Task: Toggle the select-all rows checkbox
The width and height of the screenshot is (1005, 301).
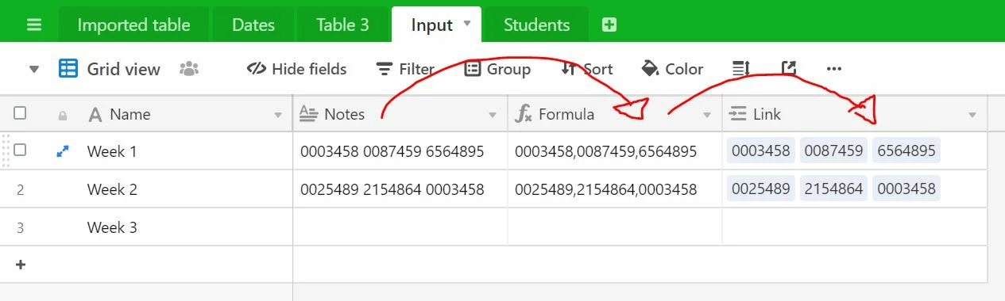Action: [20, 113]
